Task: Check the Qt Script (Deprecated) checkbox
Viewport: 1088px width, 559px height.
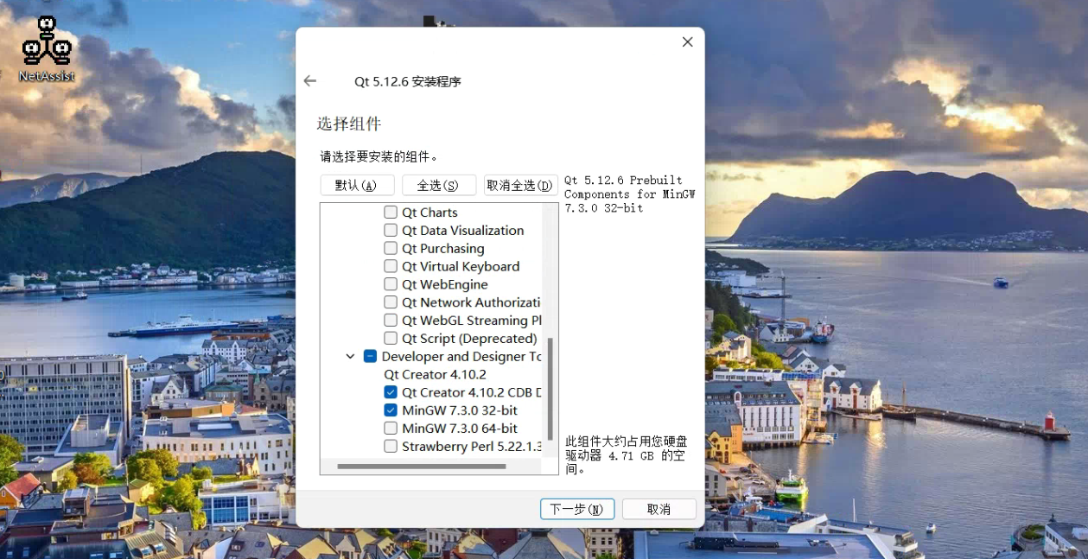Action: 391,339
